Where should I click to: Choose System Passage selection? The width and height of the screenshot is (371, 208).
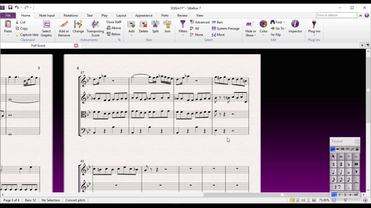pyautogui.click(x=225, y=28)
